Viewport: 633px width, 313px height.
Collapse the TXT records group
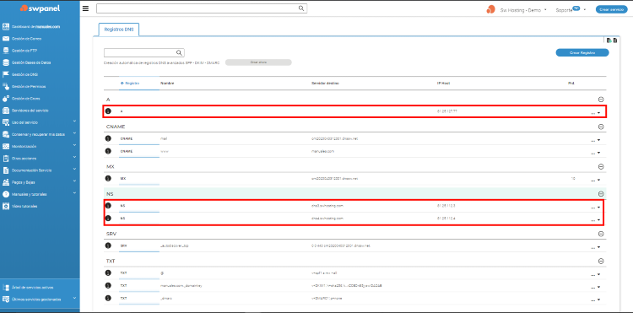(x=601, y=261)
